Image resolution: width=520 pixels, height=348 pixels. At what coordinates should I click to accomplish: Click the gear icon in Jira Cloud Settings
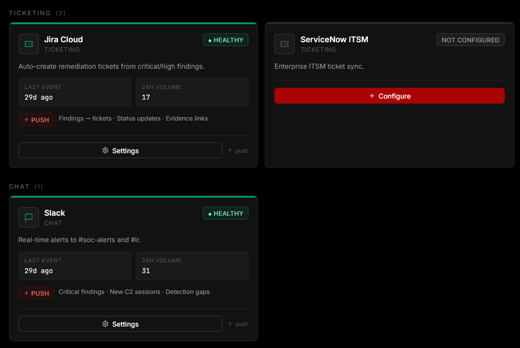coord(105,150)
